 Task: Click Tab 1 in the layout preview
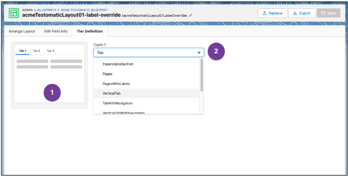23,51
